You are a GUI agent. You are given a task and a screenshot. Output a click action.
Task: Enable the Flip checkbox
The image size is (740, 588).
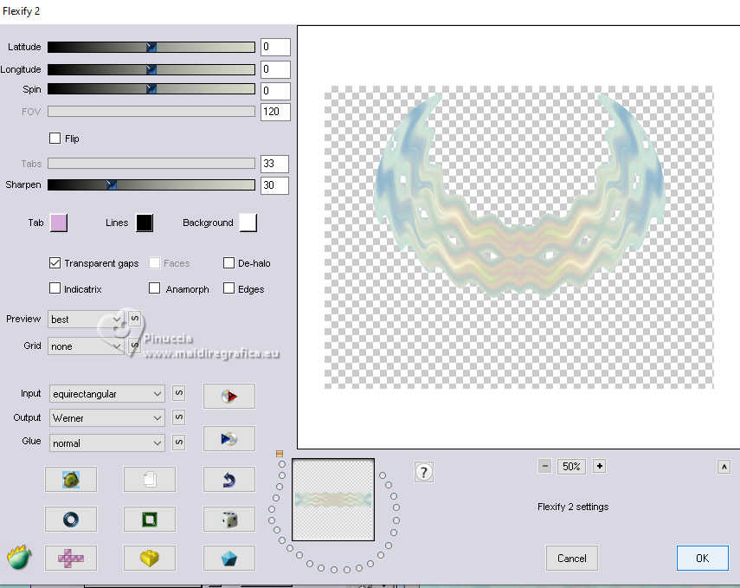(x=55, y=138)
